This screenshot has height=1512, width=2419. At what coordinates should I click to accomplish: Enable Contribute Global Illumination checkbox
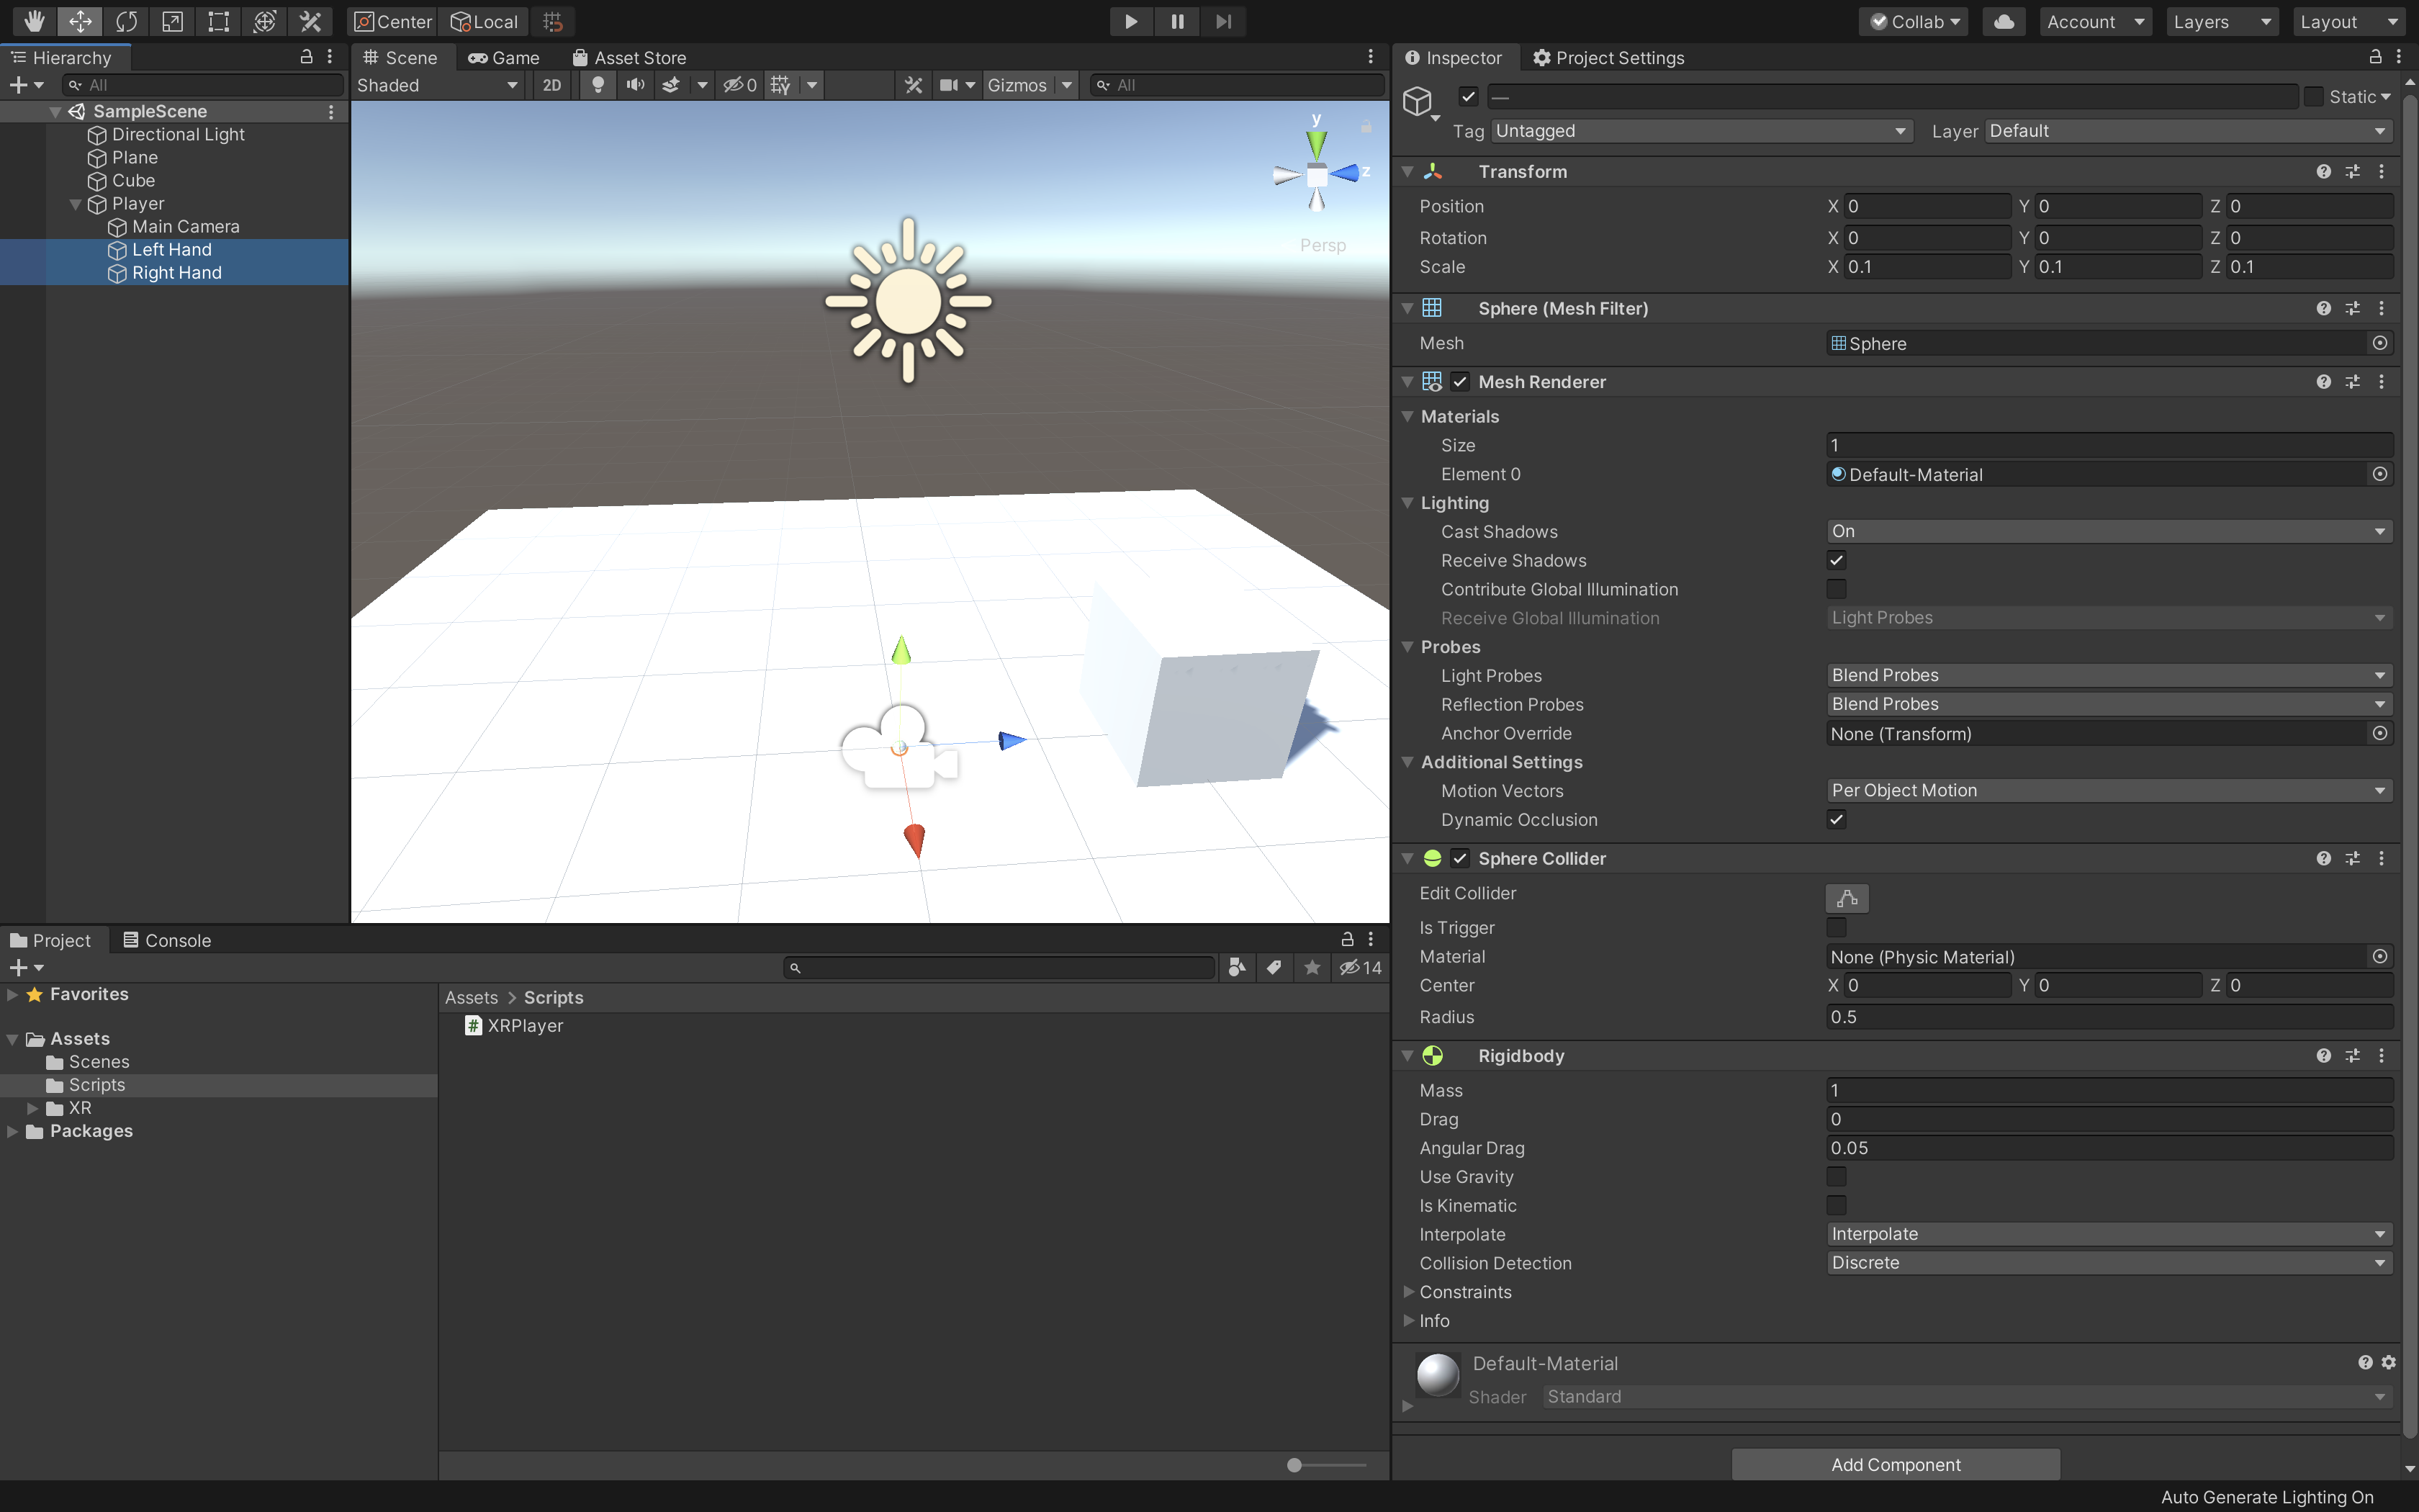click(1837, 589)
